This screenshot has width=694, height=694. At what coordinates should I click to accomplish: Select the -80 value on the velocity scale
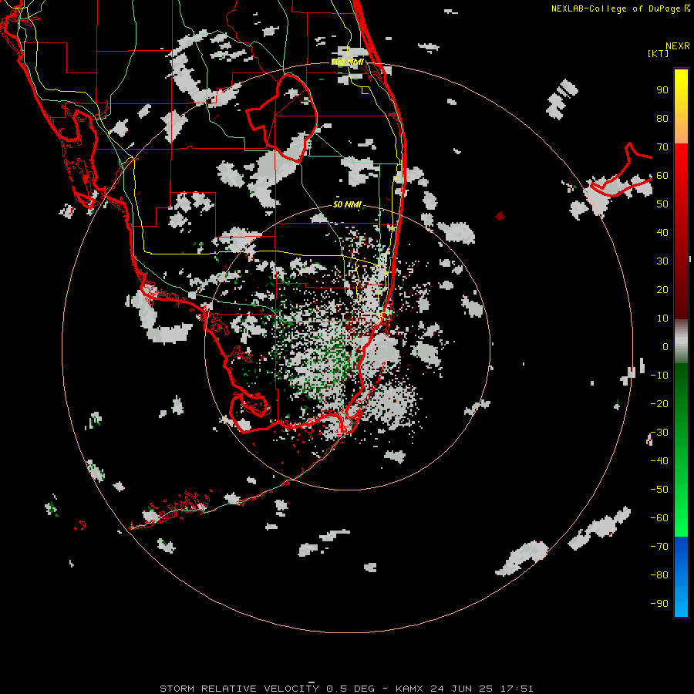click(x=659, y=575)
